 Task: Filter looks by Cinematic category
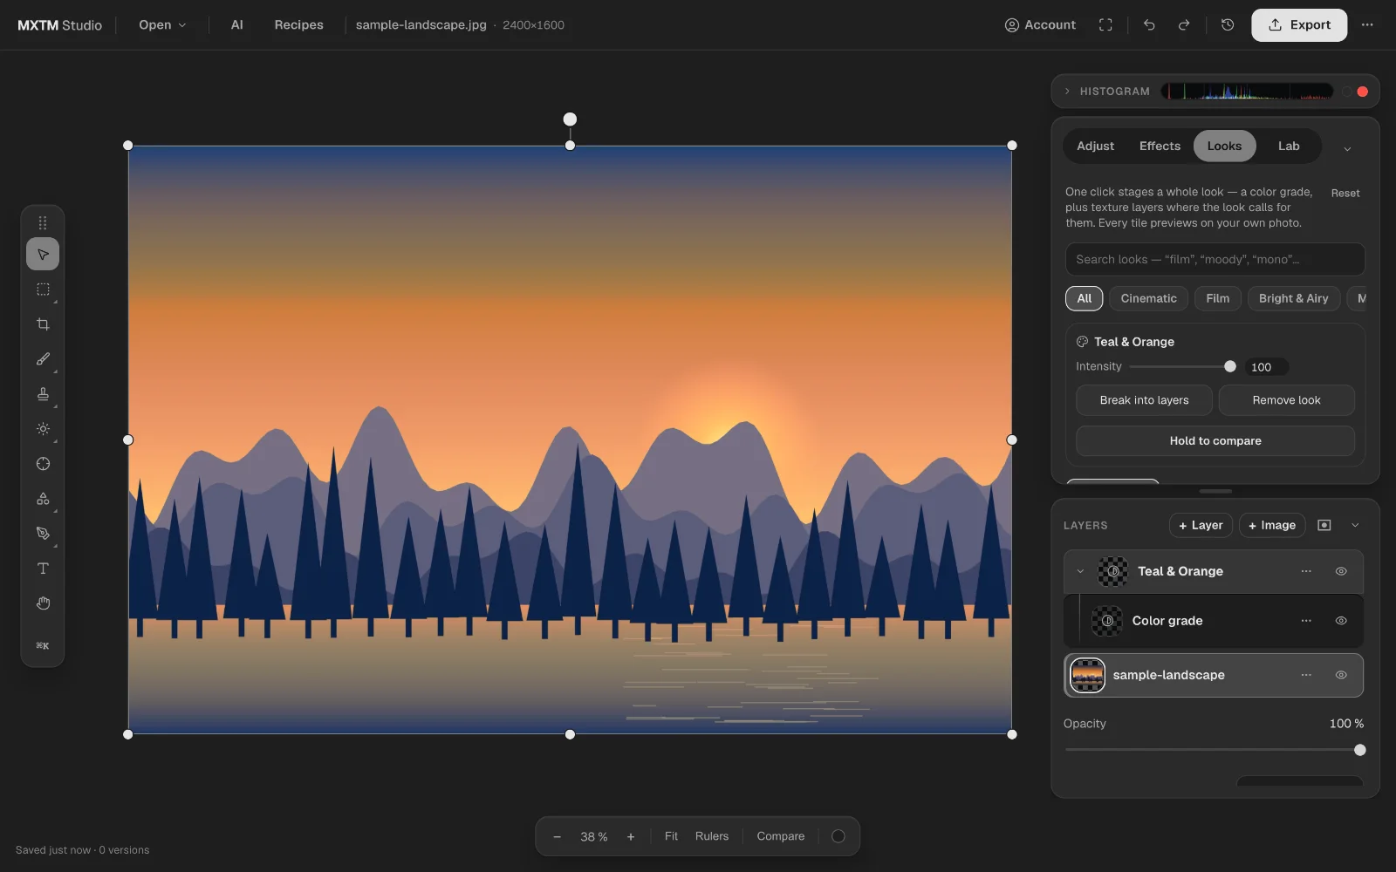[x=1148, y=298]
